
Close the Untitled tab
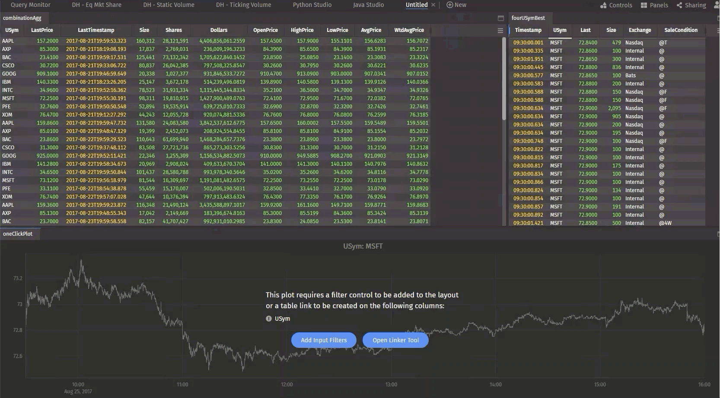[x=433, y=5]
